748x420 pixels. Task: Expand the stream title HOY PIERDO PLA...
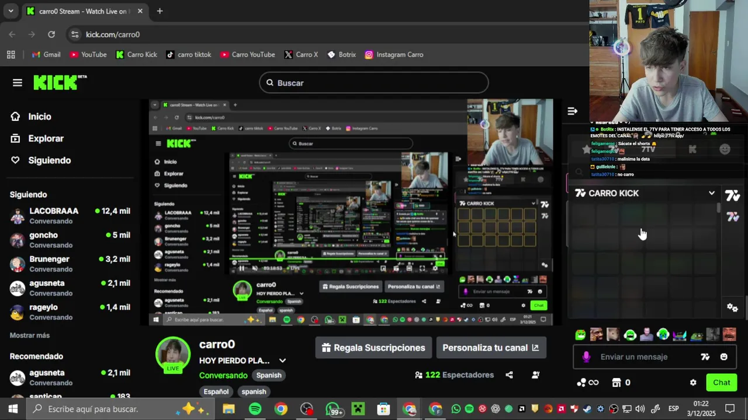pyautogui.click(x=282, y=360)
